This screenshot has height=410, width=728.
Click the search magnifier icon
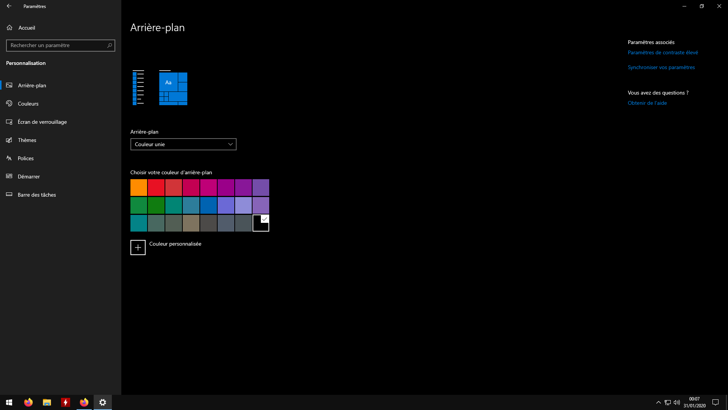(x=110, y=46)
